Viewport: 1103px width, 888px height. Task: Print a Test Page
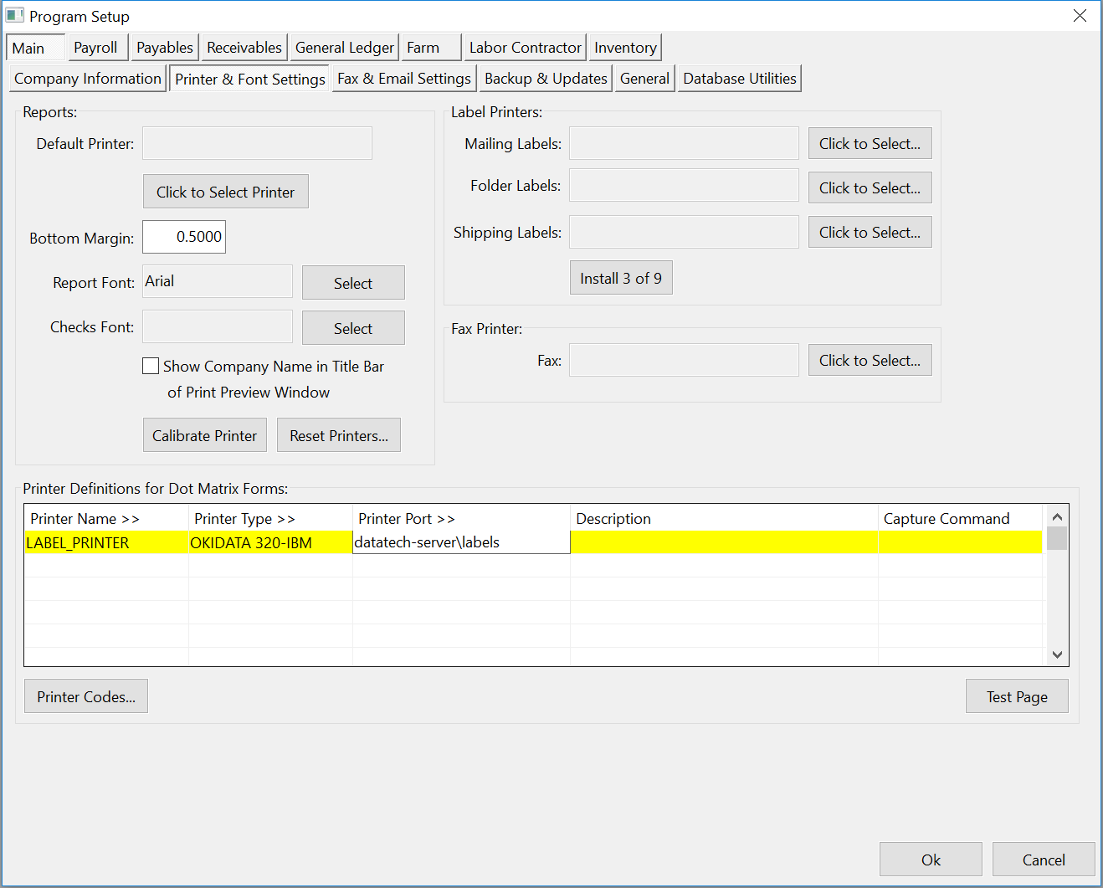(x=1016, y=696)
